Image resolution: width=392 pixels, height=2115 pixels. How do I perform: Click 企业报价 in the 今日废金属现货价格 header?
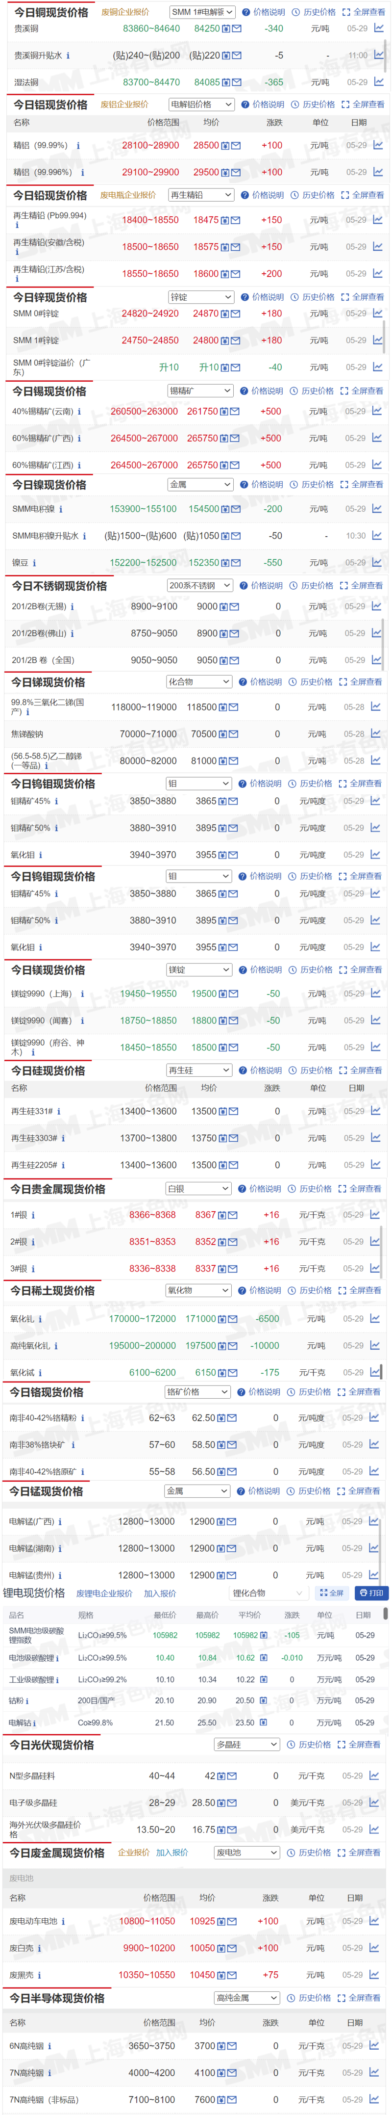pos(134,1852)
